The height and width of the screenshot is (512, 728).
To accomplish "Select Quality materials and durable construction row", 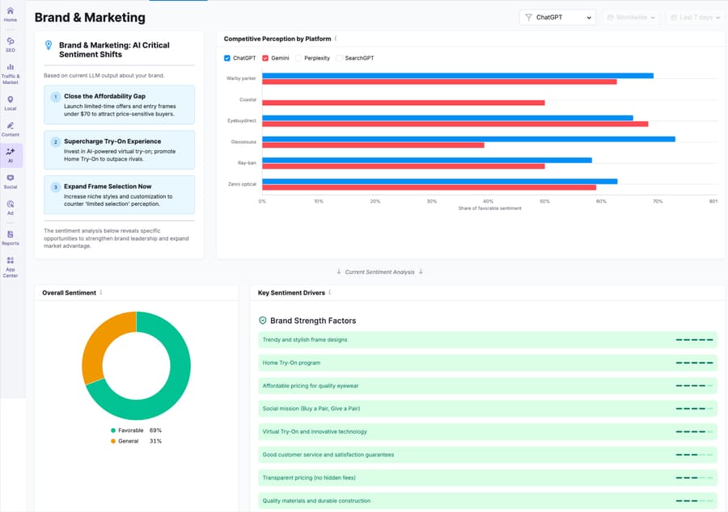I will [488, 501].
